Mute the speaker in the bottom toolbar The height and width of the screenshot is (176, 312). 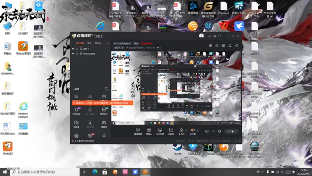point(193,131)
